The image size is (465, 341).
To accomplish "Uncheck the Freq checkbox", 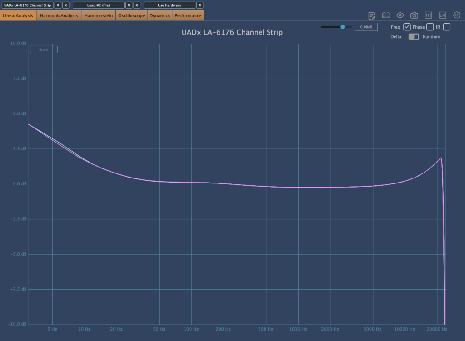I will [407, 27].
